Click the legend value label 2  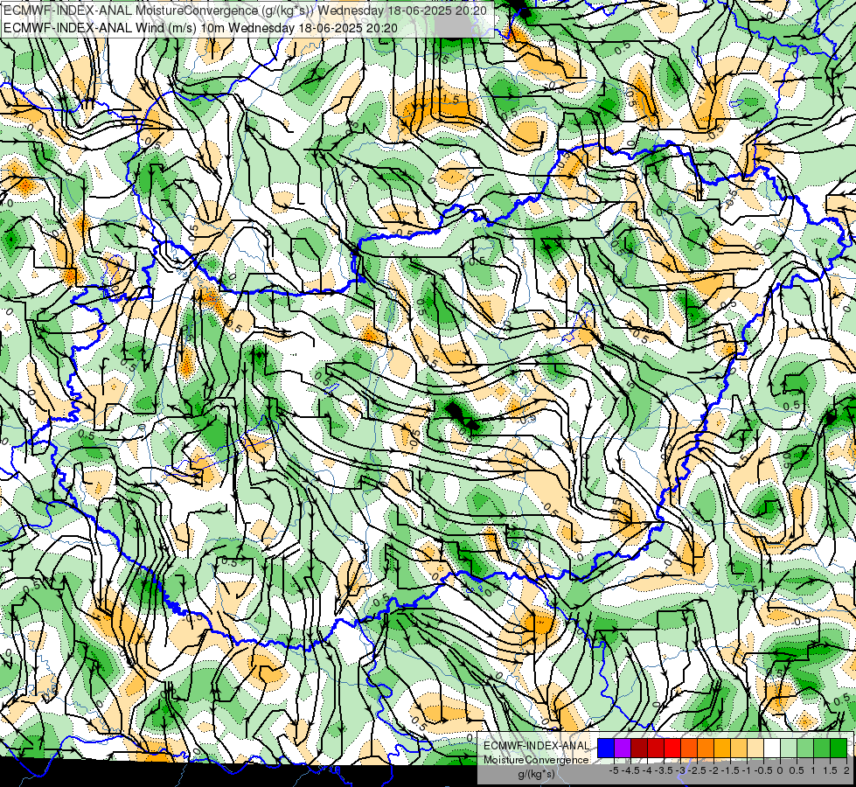click(x=846, y=770)
